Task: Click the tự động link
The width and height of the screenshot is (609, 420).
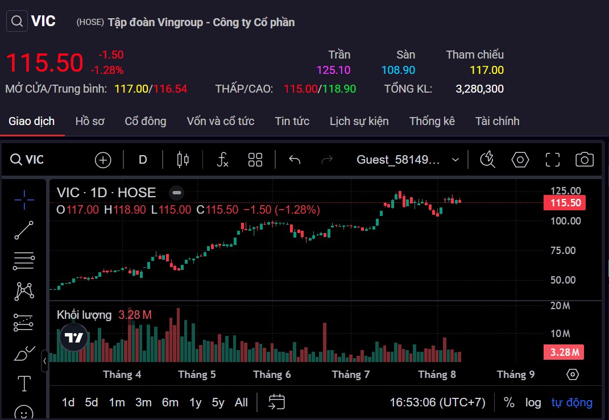Action: pos(571,402)
